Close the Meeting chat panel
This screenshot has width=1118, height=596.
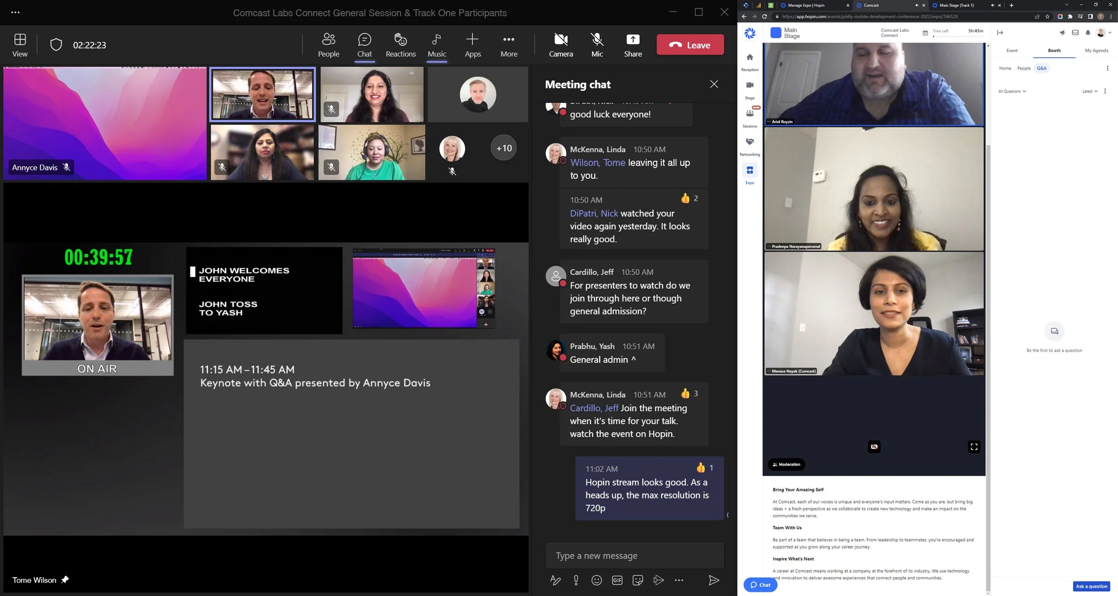(714, 84)
